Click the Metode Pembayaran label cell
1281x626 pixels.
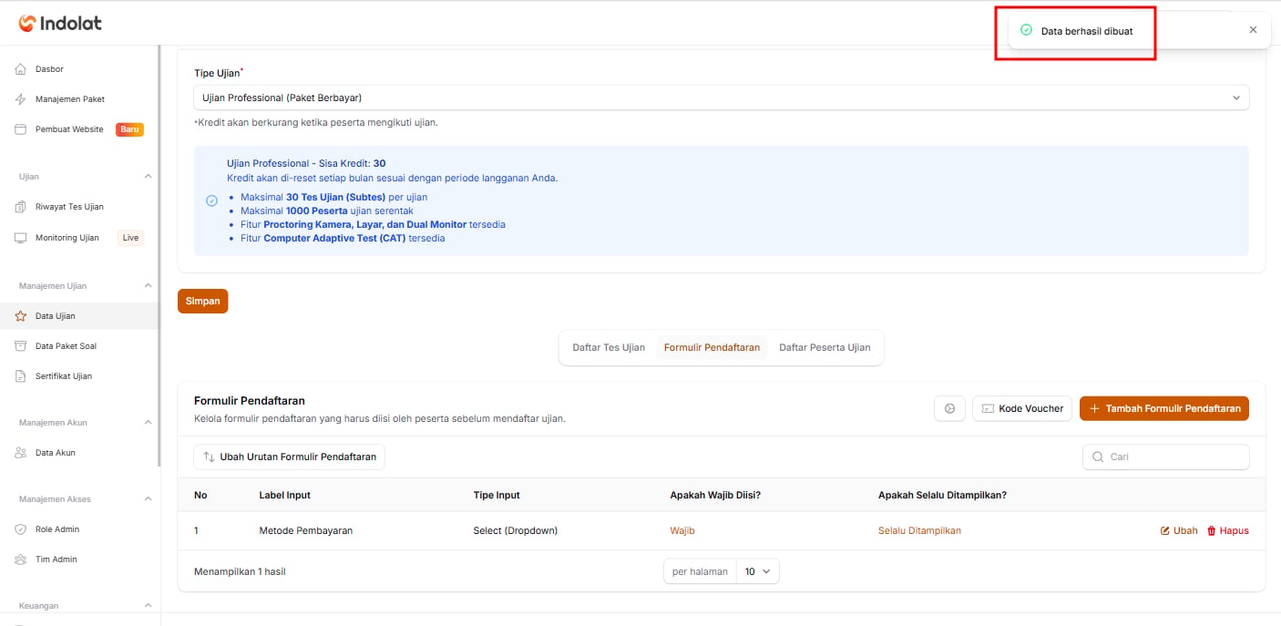[x=305, y=530]
